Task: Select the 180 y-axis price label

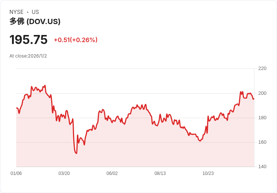Action: pyautogui.click(x=262, y=118)
